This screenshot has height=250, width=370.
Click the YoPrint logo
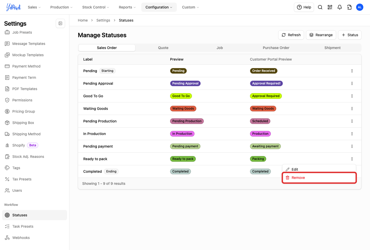(x=14, y=7)
